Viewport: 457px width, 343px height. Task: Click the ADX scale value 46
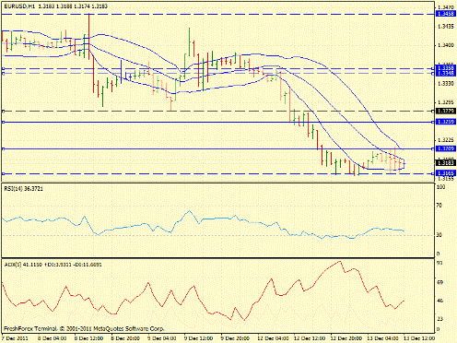pos(439,301)
